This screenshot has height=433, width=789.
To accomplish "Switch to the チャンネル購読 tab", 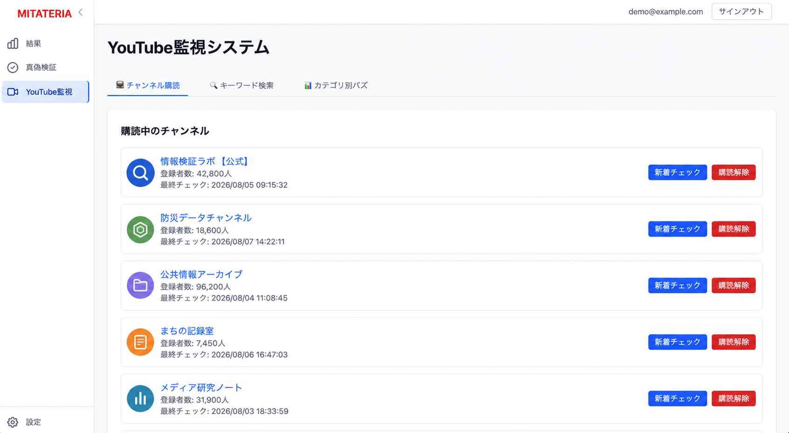I will (x=148, y=85).
